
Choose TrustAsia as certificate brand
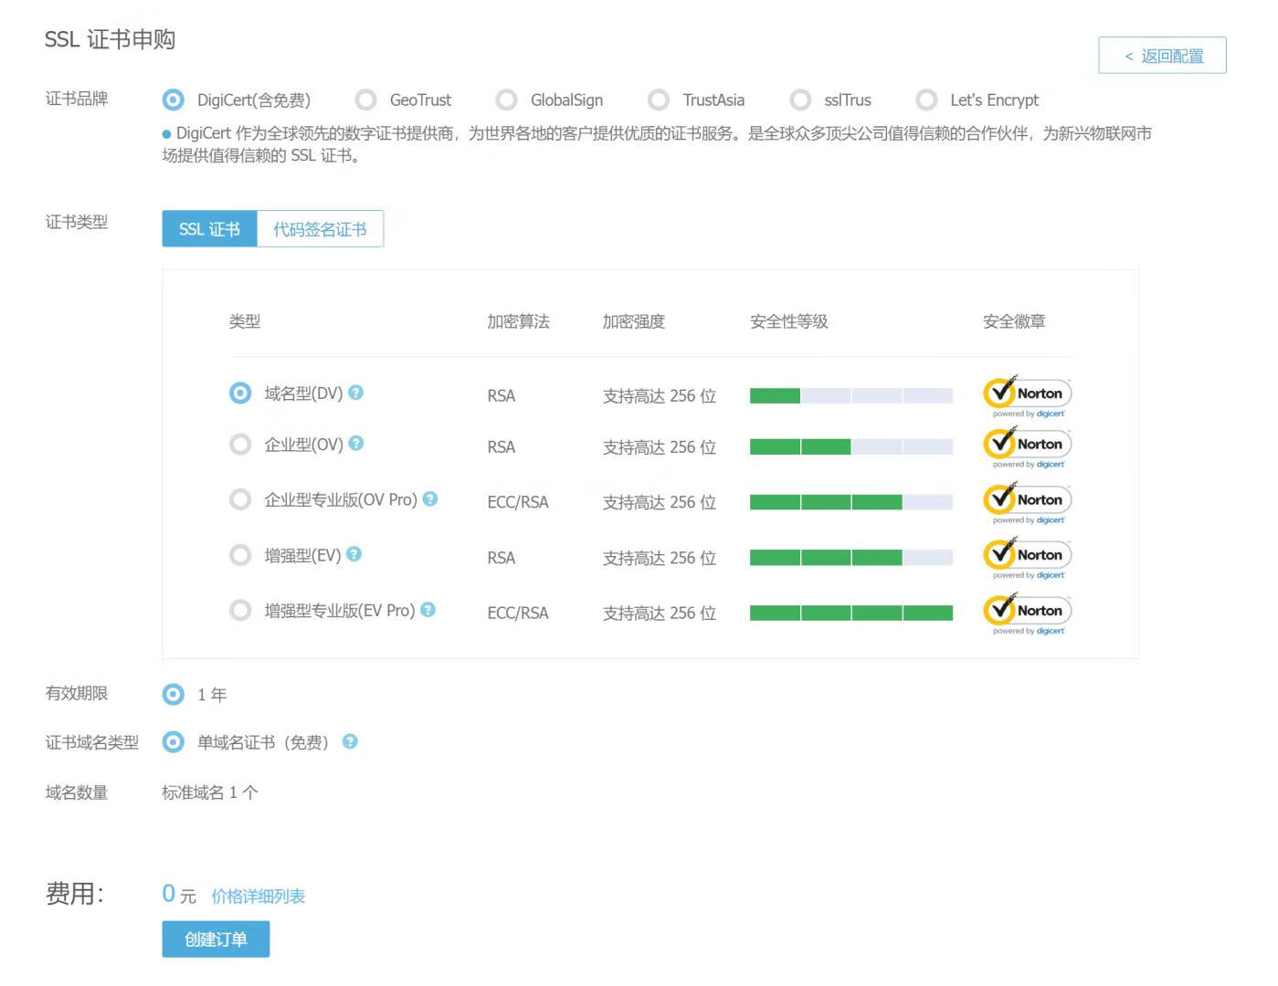[x=659, y=100]
